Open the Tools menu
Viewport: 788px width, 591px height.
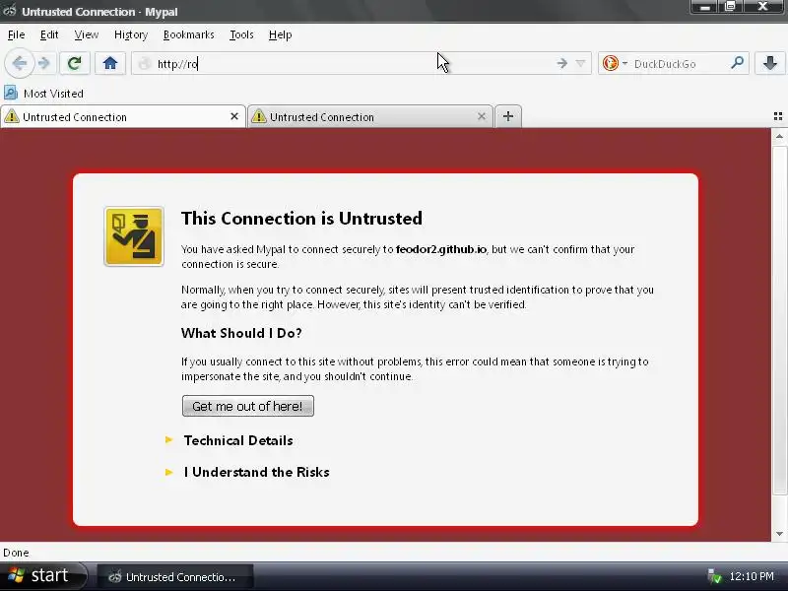pyautogui.click(x=241, y=34)
